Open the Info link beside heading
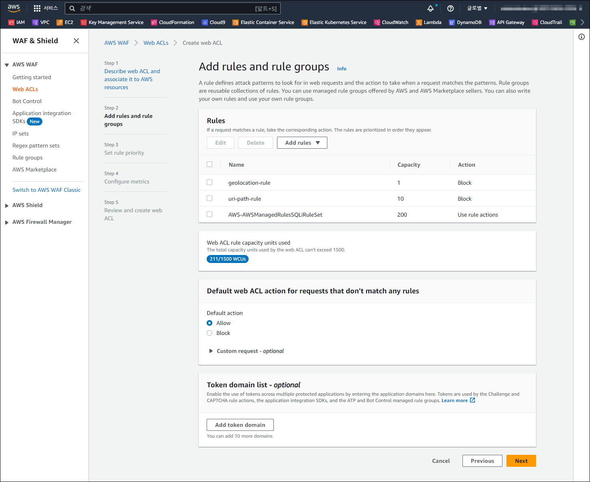Screen dimensions: 590x482 point(342,69)
